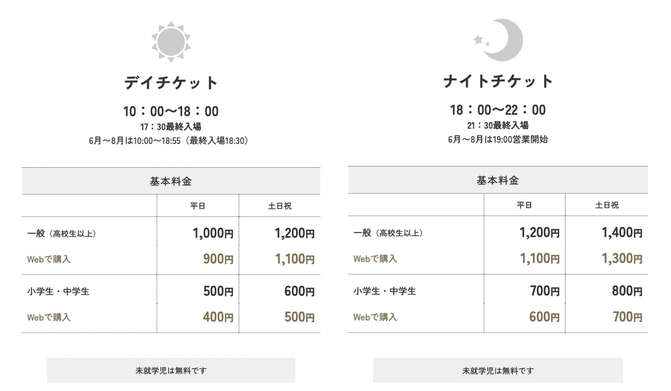Click the 一般(高校生以上) row in night table

pos(498,232)
